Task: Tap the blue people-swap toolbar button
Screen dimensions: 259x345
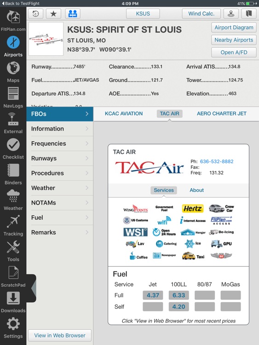Action: 73,14
